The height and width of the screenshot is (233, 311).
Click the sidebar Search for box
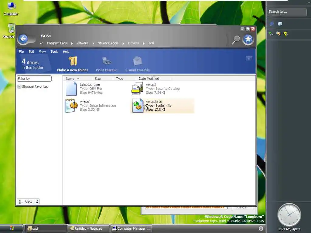(x=287, y=12)
